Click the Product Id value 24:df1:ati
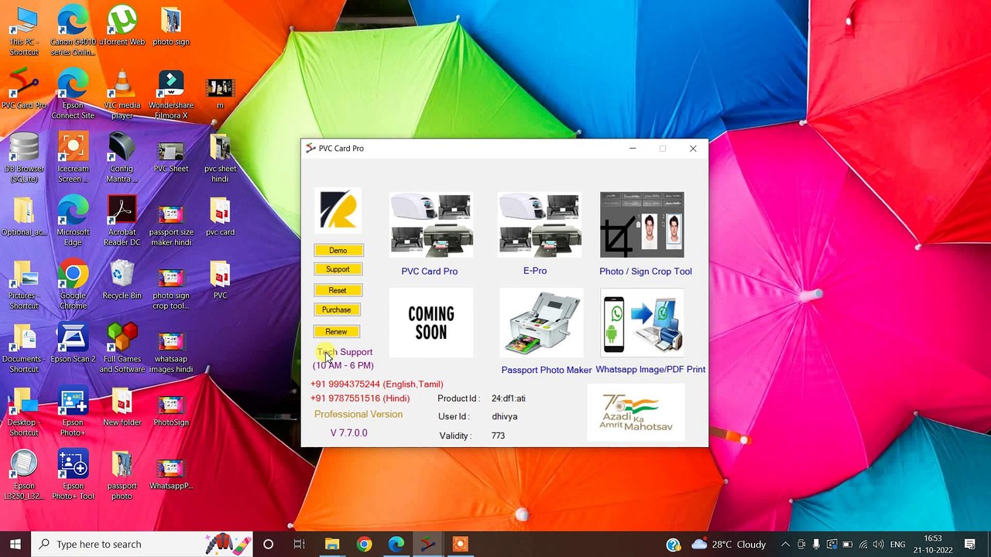 (x=509, y=398)
